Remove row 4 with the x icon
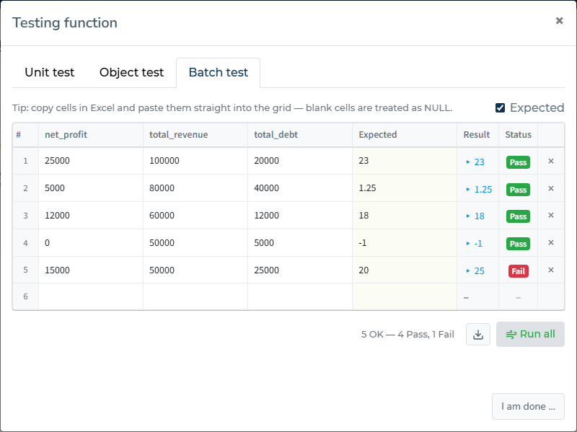Screen dimensions: 577x432 coord(551,242)
